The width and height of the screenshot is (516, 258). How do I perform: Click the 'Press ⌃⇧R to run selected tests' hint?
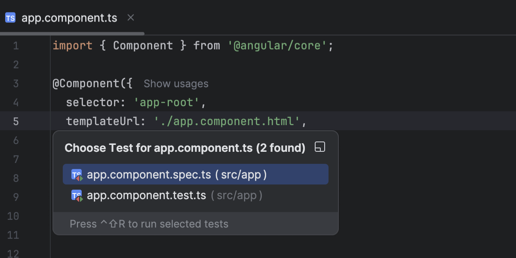click(x=149, y=224)
